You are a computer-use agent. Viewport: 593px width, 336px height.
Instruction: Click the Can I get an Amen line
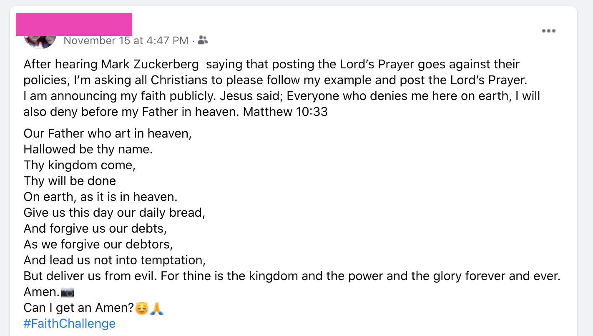[79, 308]
